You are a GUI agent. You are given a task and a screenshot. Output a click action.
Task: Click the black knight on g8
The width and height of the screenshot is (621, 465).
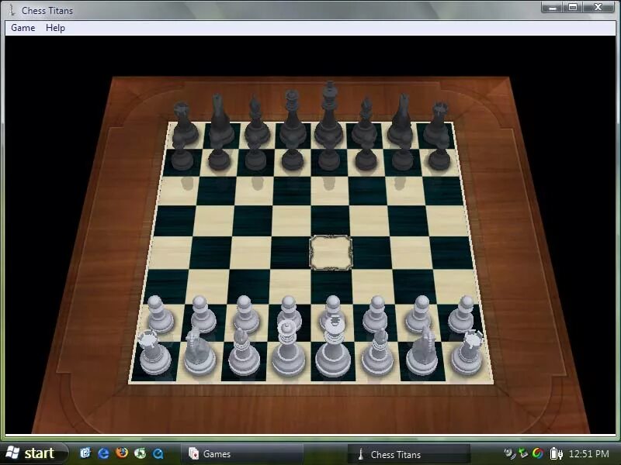[x=401, y=120]
